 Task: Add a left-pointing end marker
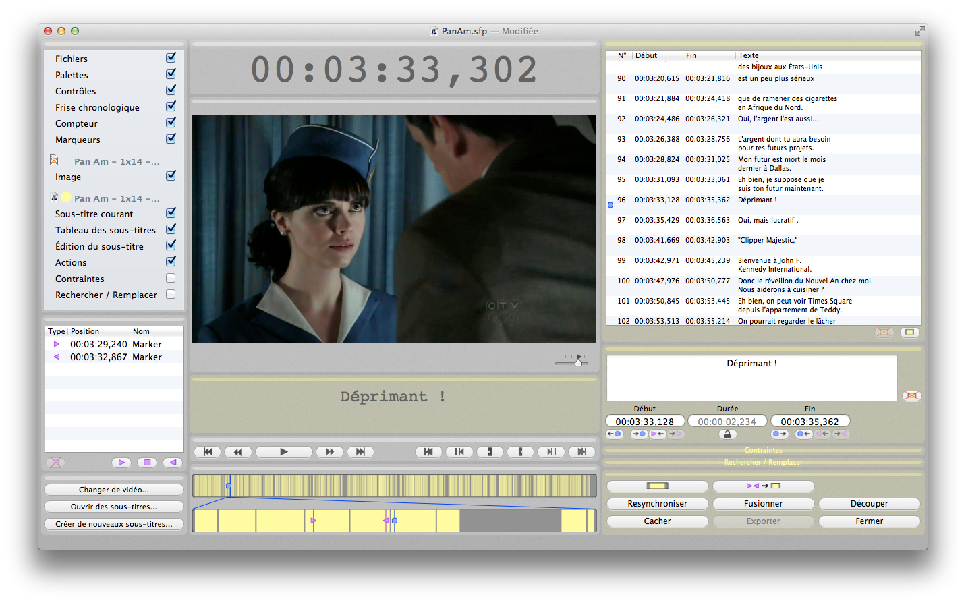click(x=173, y=463)
